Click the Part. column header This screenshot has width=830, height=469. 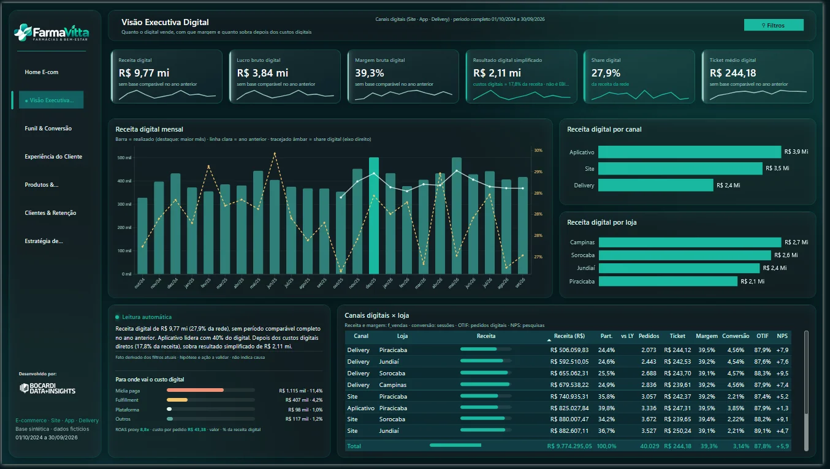coord(606,336)
